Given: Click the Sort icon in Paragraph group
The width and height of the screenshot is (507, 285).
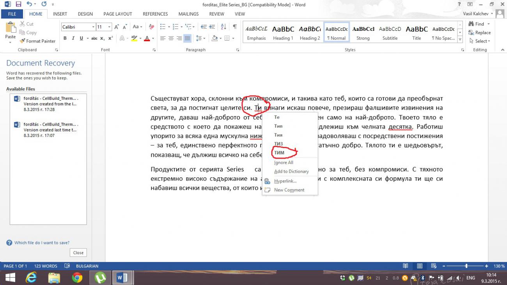Looking at the screenshot, I should click(x=223, y=27).
